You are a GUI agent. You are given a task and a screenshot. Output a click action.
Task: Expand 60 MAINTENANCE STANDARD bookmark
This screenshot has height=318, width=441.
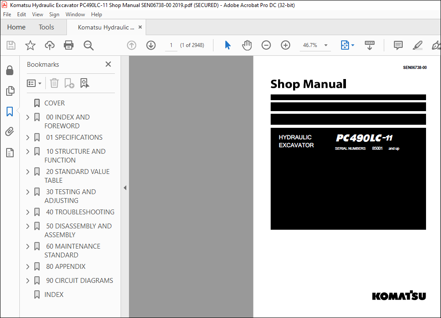(28, 246)
